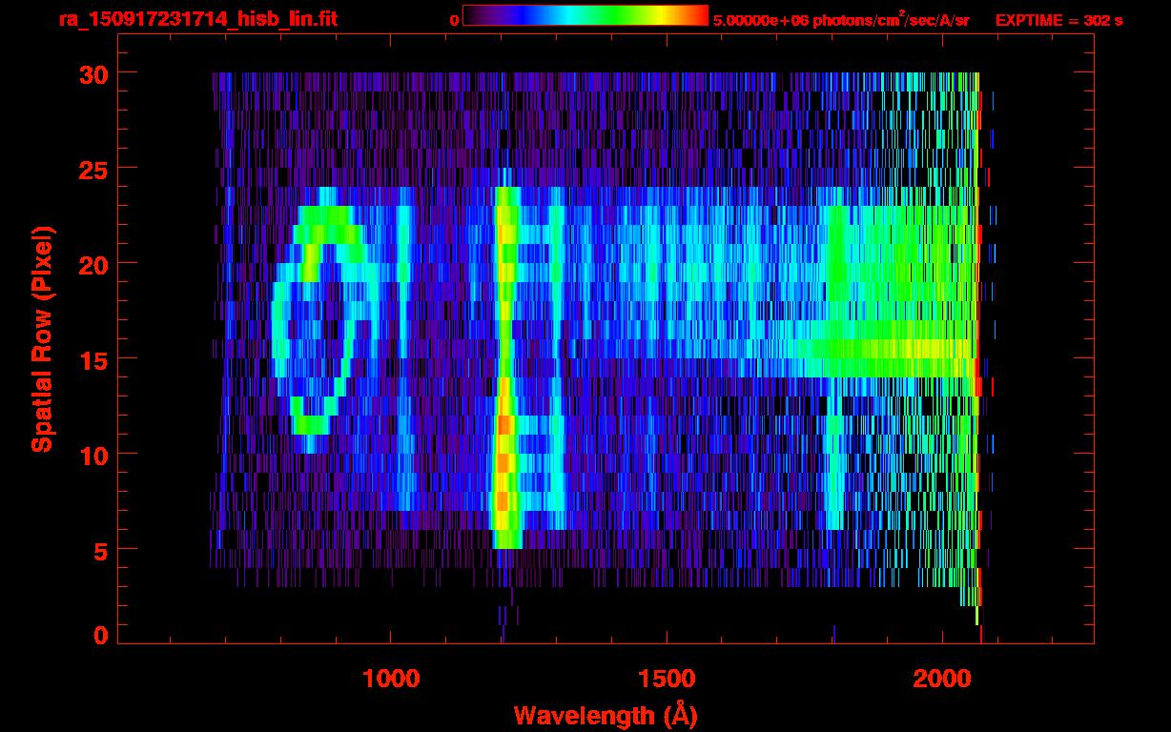The image size is (1171, 732).
Task: Click the 30 spatial row tick label
Action: click(x=93, y=73)
